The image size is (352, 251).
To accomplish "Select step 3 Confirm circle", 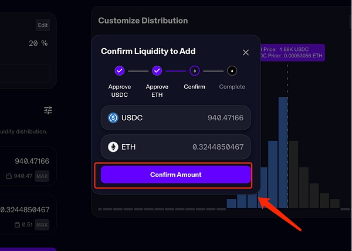I will (195, 71).
